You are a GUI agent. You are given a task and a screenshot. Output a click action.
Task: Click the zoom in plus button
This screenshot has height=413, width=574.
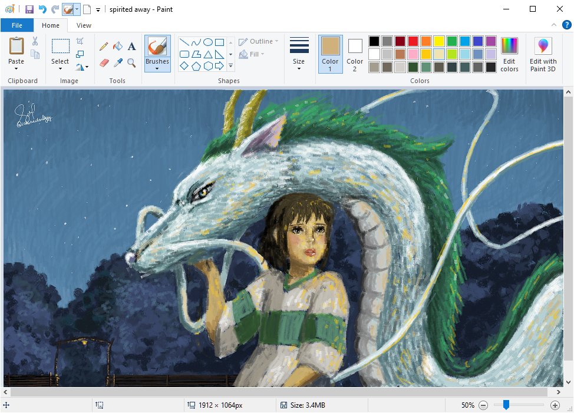tap(555, 405)
